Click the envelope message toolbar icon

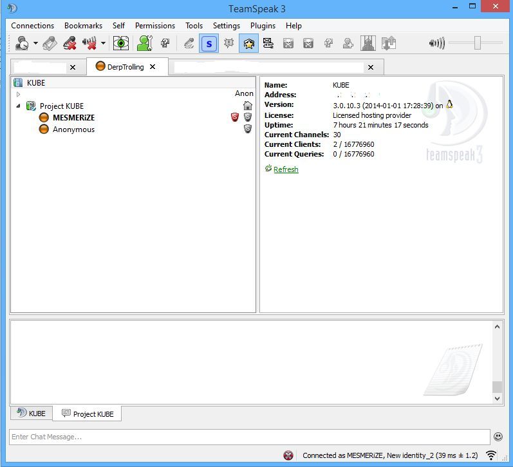268,43
